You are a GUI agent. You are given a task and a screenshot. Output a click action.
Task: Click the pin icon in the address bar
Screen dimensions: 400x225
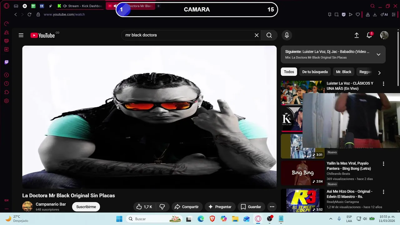(329, 14)
